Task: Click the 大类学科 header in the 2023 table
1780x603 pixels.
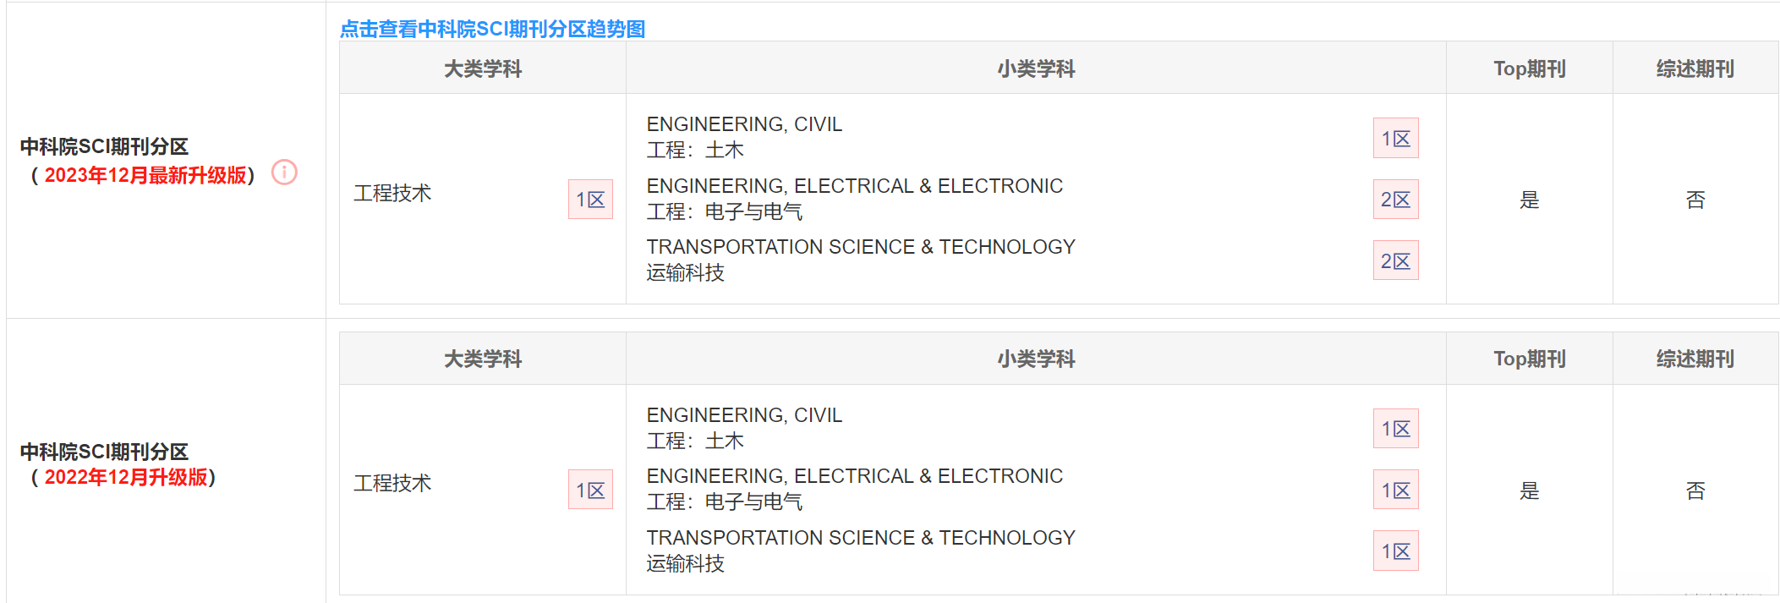Action: tap(483, 69)
